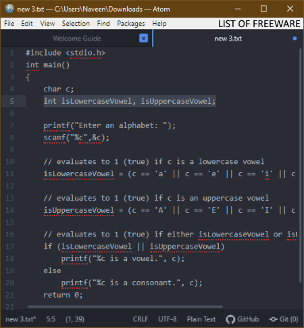Switch to the new 3.txt tab
Screen dimensions: 304x328
[x=228, y=39]
